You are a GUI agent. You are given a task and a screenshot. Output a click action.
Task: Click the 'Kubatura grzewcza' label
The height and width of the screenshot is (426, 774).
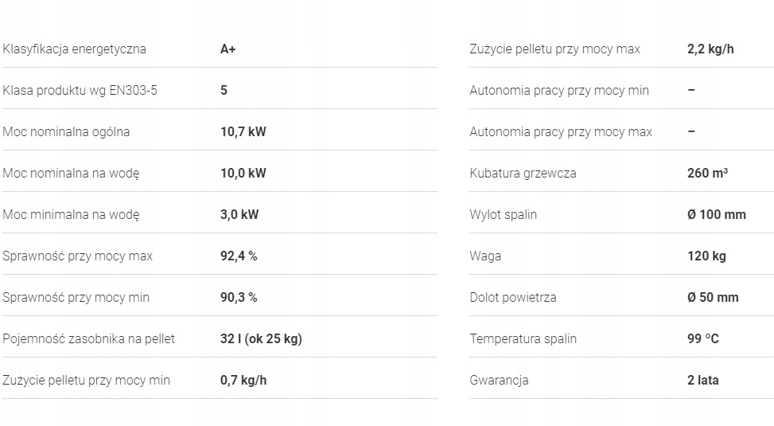coord(523,174)
